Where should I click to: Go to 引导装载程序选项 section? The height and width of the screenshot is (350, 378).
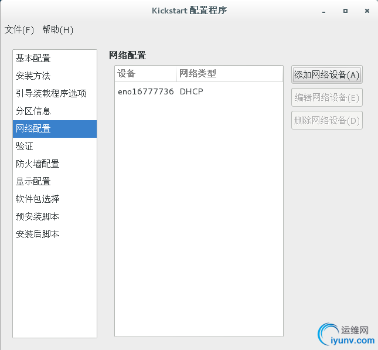tap(55, 94)
